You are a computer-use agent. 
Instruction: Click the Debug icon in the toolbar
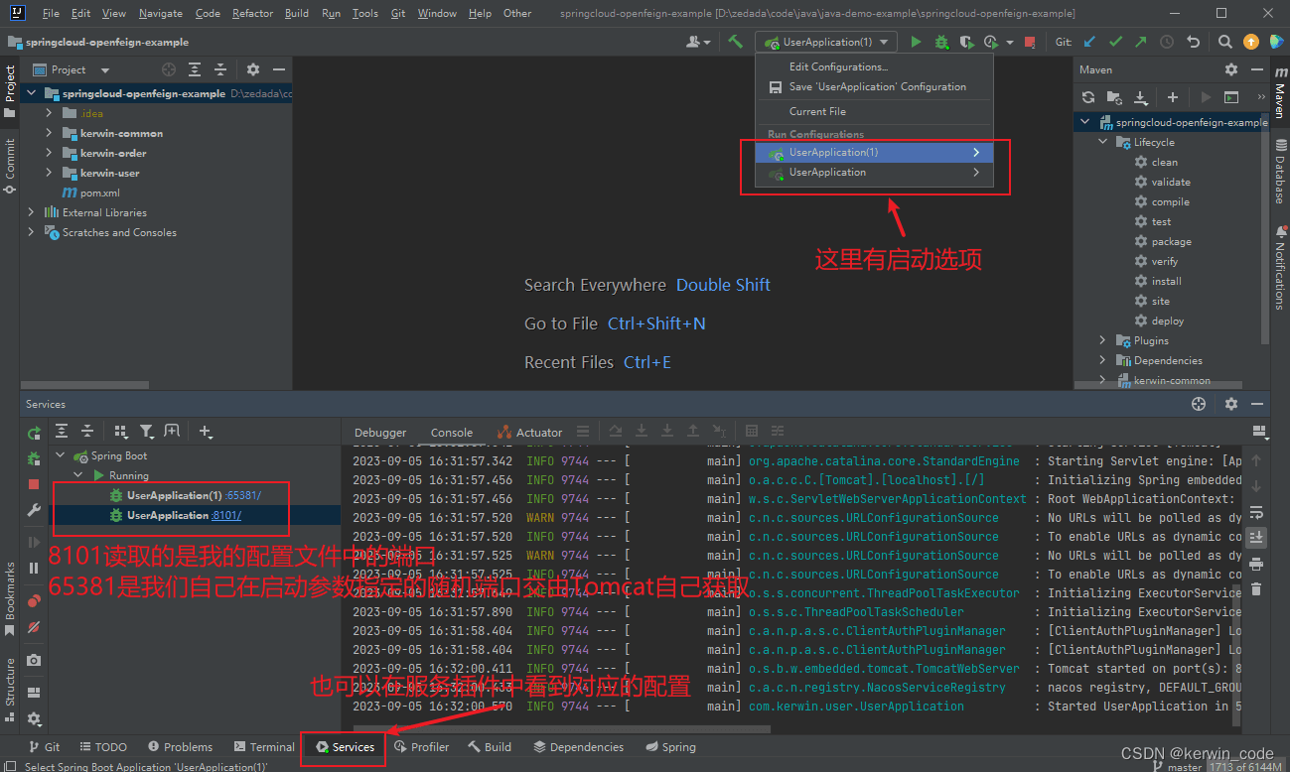940,43
